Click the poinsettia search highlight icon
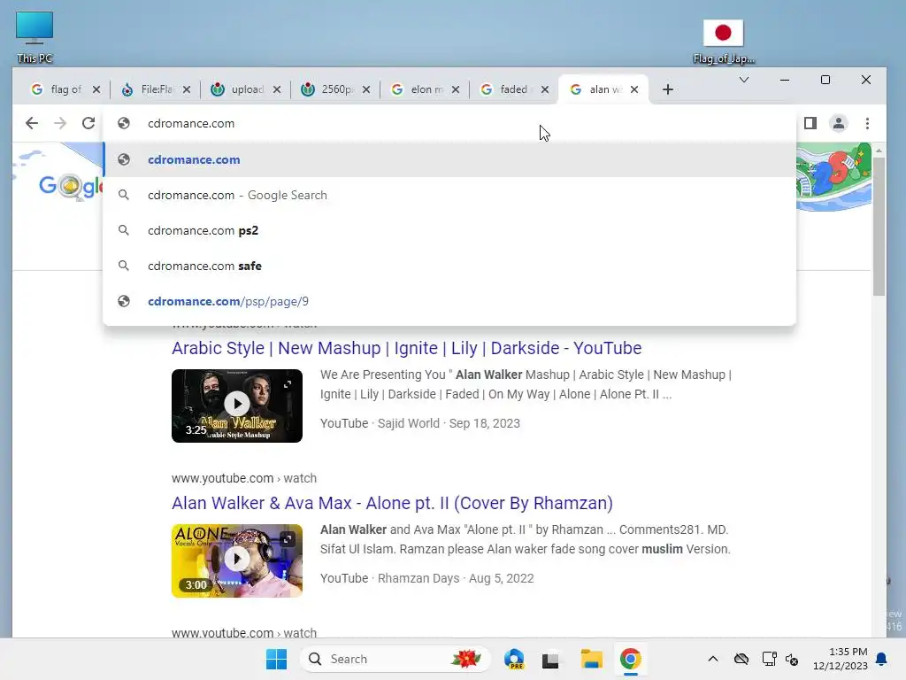The image size is (906, 680). pos(465,659)
